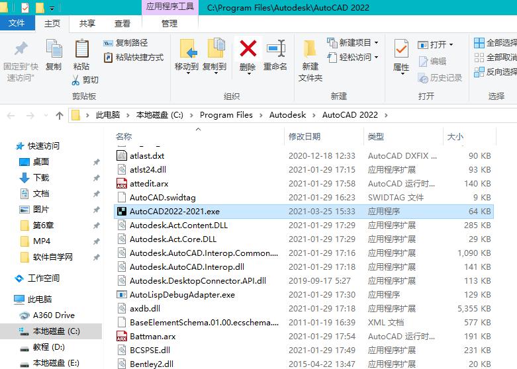Open the 软件自学网 folder in sidebar
517x369 pixels.
tap(53, 257)
